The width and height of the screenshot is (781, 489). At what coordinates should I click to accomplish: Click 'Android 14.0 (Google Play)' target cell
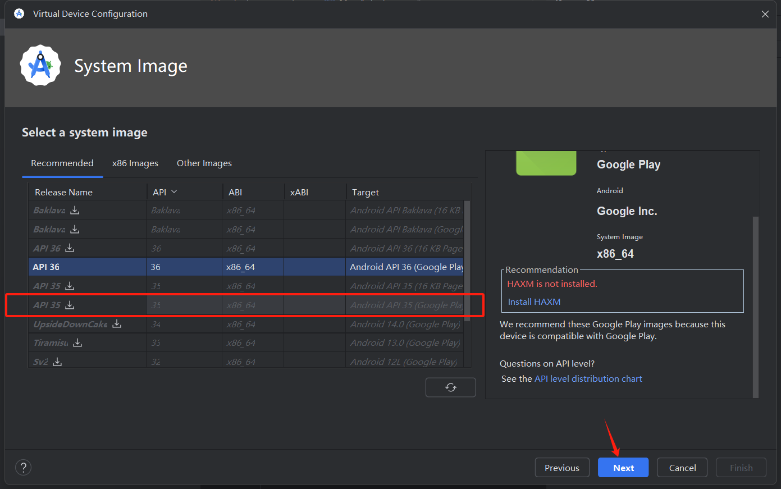(x=405, y=325)
